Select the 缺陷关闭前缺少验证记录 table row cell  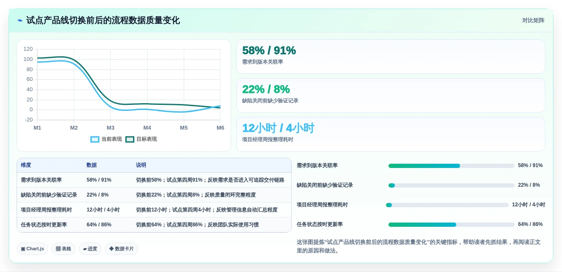tap(49, 195)
